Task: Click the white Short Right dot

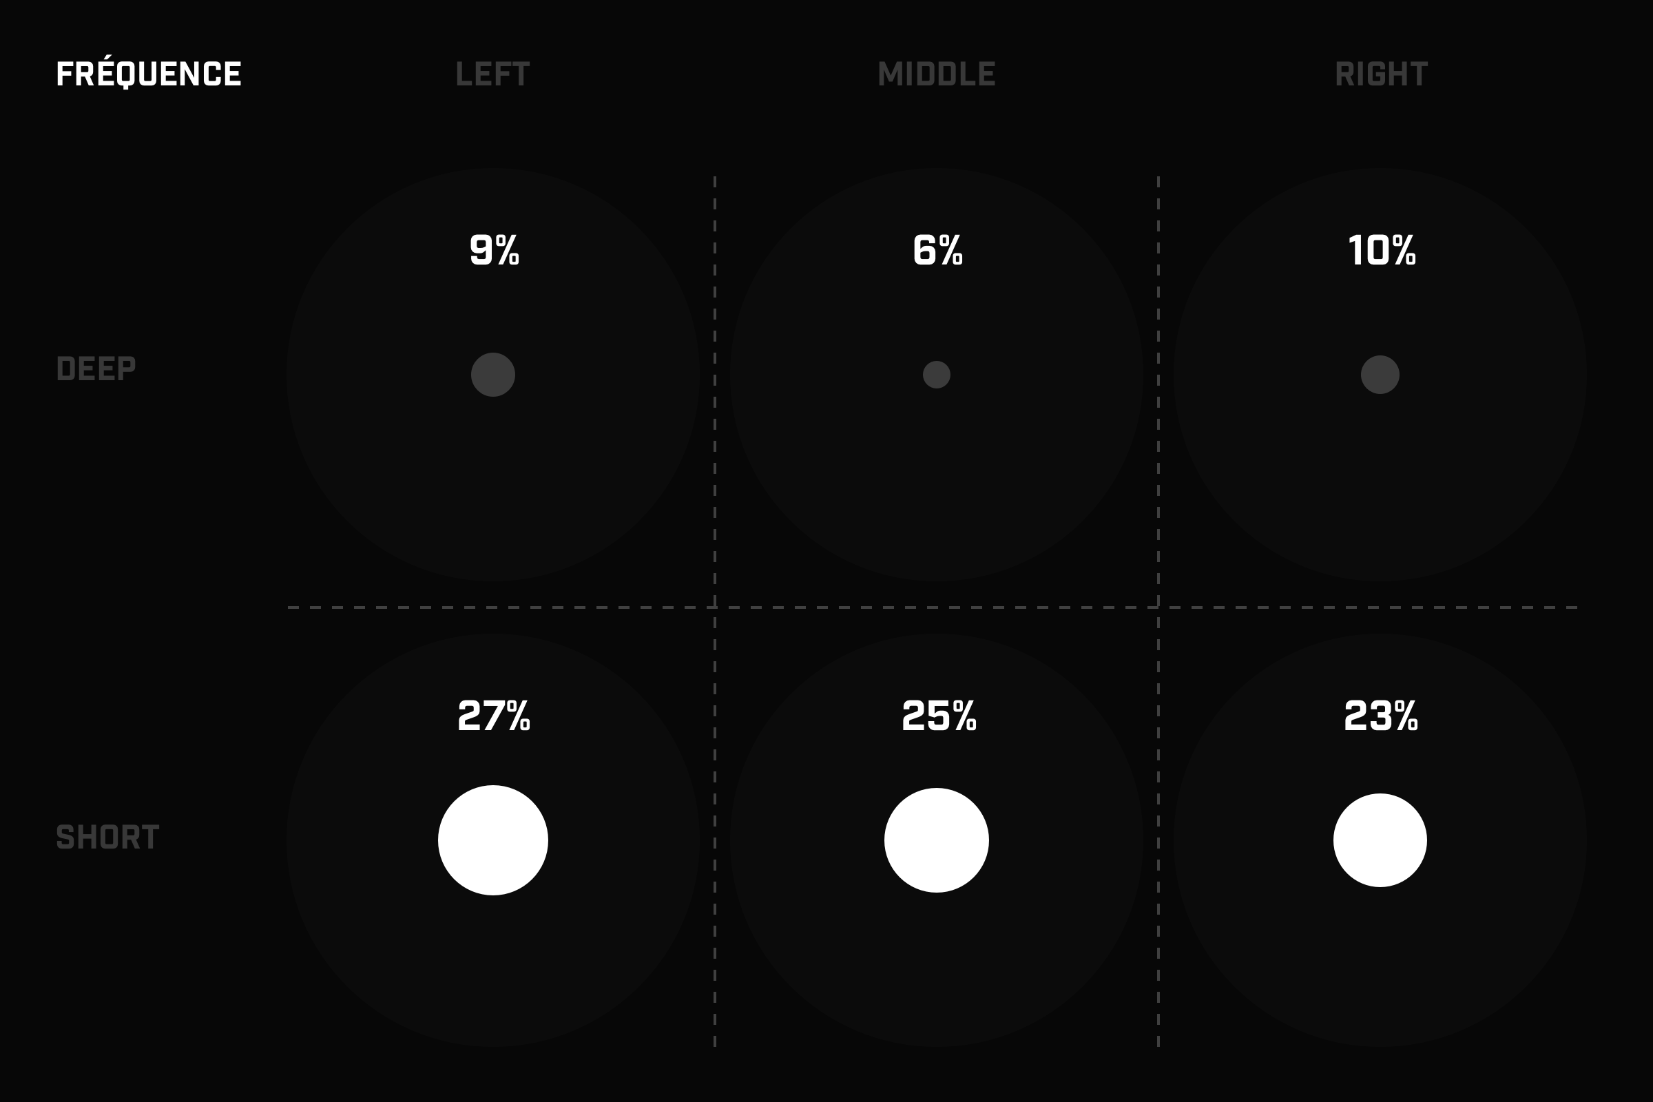Action: 1380,840
